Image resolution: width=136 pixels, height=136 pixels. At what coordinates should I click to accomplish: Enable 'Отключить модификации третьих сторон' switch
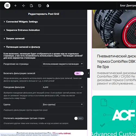pos(79,118)
